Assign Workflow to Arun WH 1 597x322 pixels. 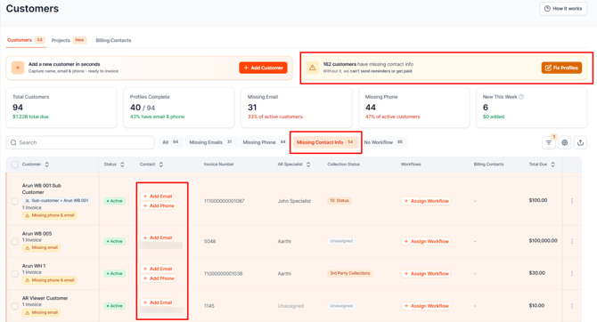click(x=426, y=273)
